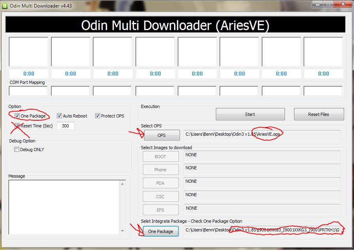Click the PDA image button

coord(161,183)
